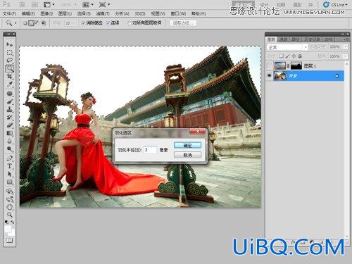Open the tool preset picker arrow
Viewport: 352px width, 264px height.
point(15,23)
